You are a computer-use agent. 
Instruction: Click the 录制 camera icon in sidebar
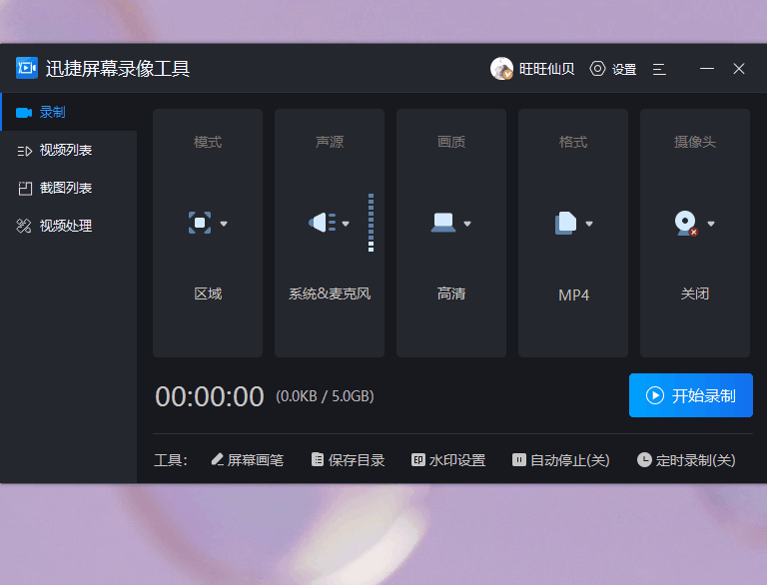tap(24, 113)
